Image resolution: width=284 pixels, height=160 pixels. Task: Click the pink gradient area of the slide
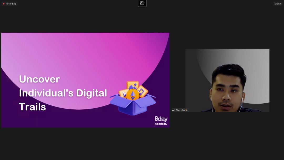point(87,53)
